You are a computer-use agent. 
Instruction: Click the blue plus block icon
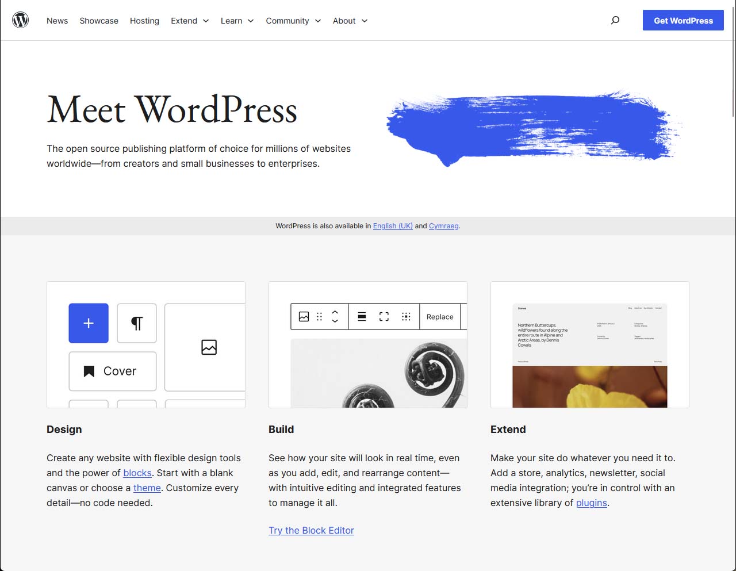[89, 323]
